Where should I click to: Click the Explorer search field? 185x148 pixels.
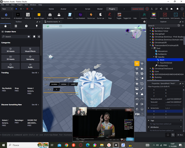162,26
